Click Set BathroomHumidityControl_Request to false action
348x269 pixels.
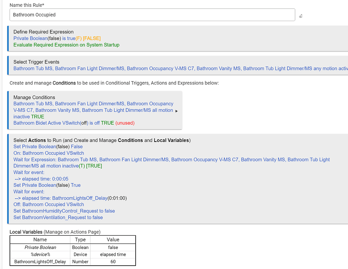click(64, 211)
